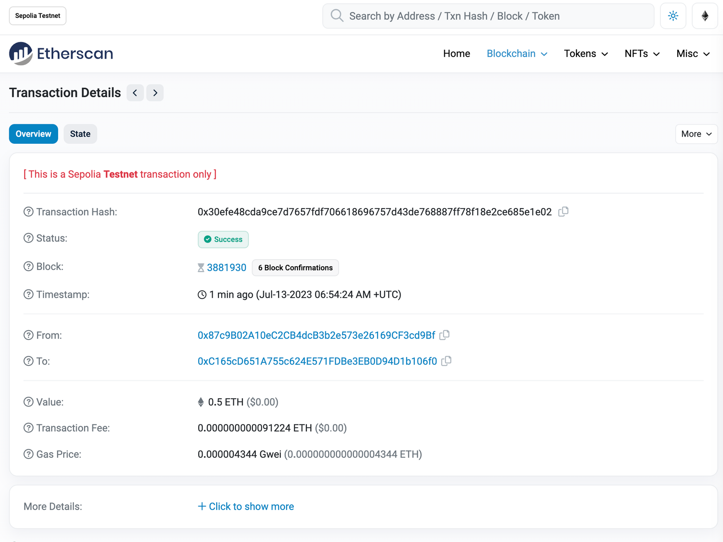Click the search magnifier icon

tap(337, 16)
